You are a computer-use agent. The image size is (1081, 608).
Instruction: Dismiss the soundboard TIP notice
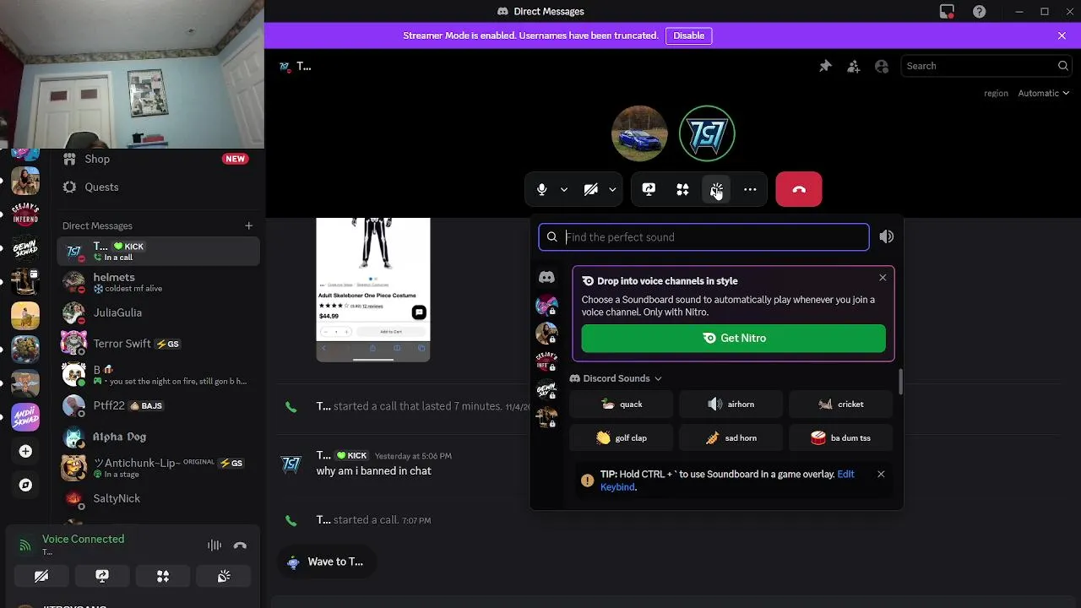click(881, 475)
